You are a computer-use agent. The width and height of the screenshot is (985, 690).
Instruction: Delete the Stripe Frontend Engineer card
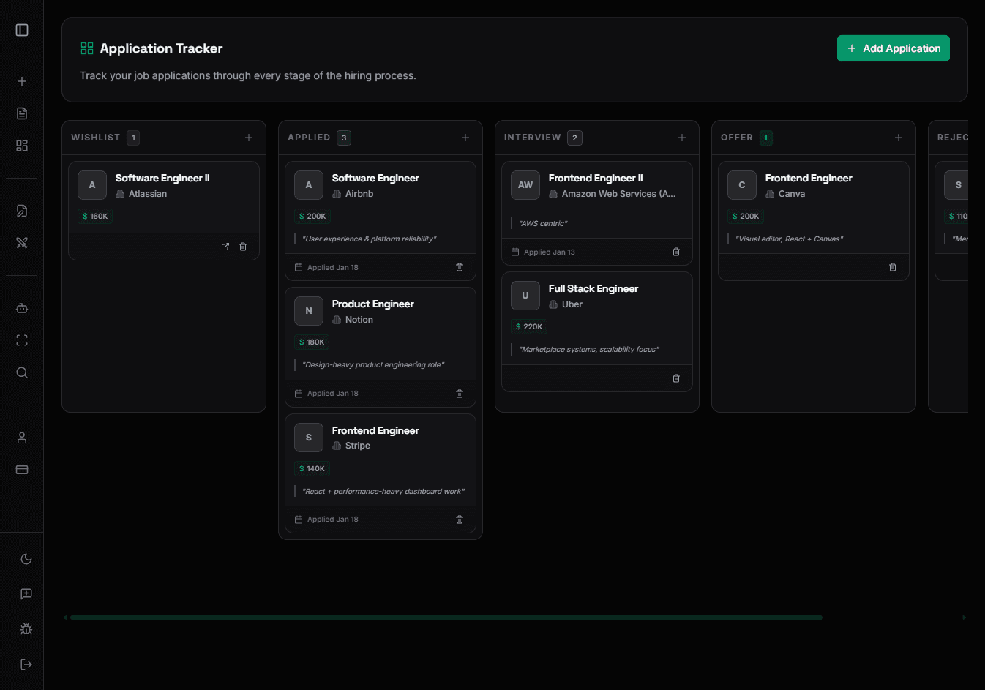[460, 519]
